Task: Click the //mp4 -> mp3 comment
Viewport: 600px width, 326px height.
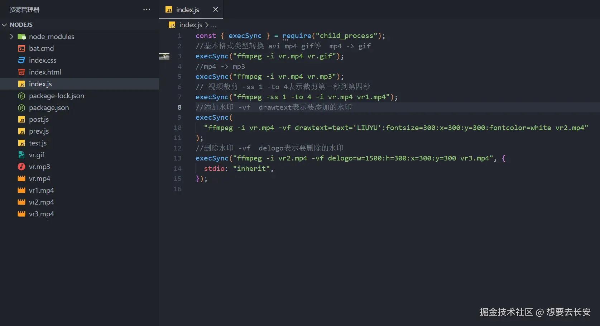Action: 220,67
